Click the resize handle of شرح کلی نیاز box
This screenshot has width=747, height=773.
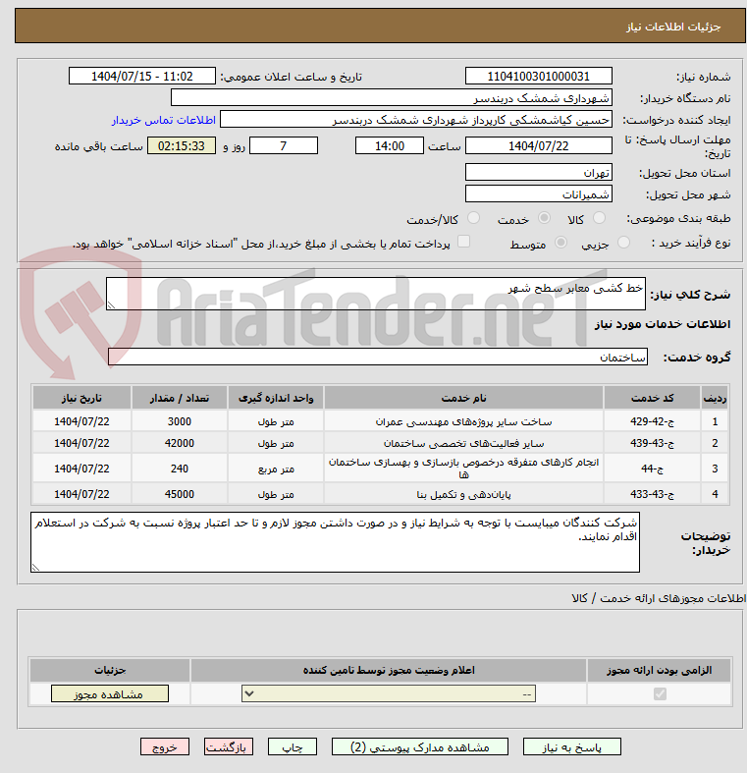pyautogui.click(x=111, y=305)
